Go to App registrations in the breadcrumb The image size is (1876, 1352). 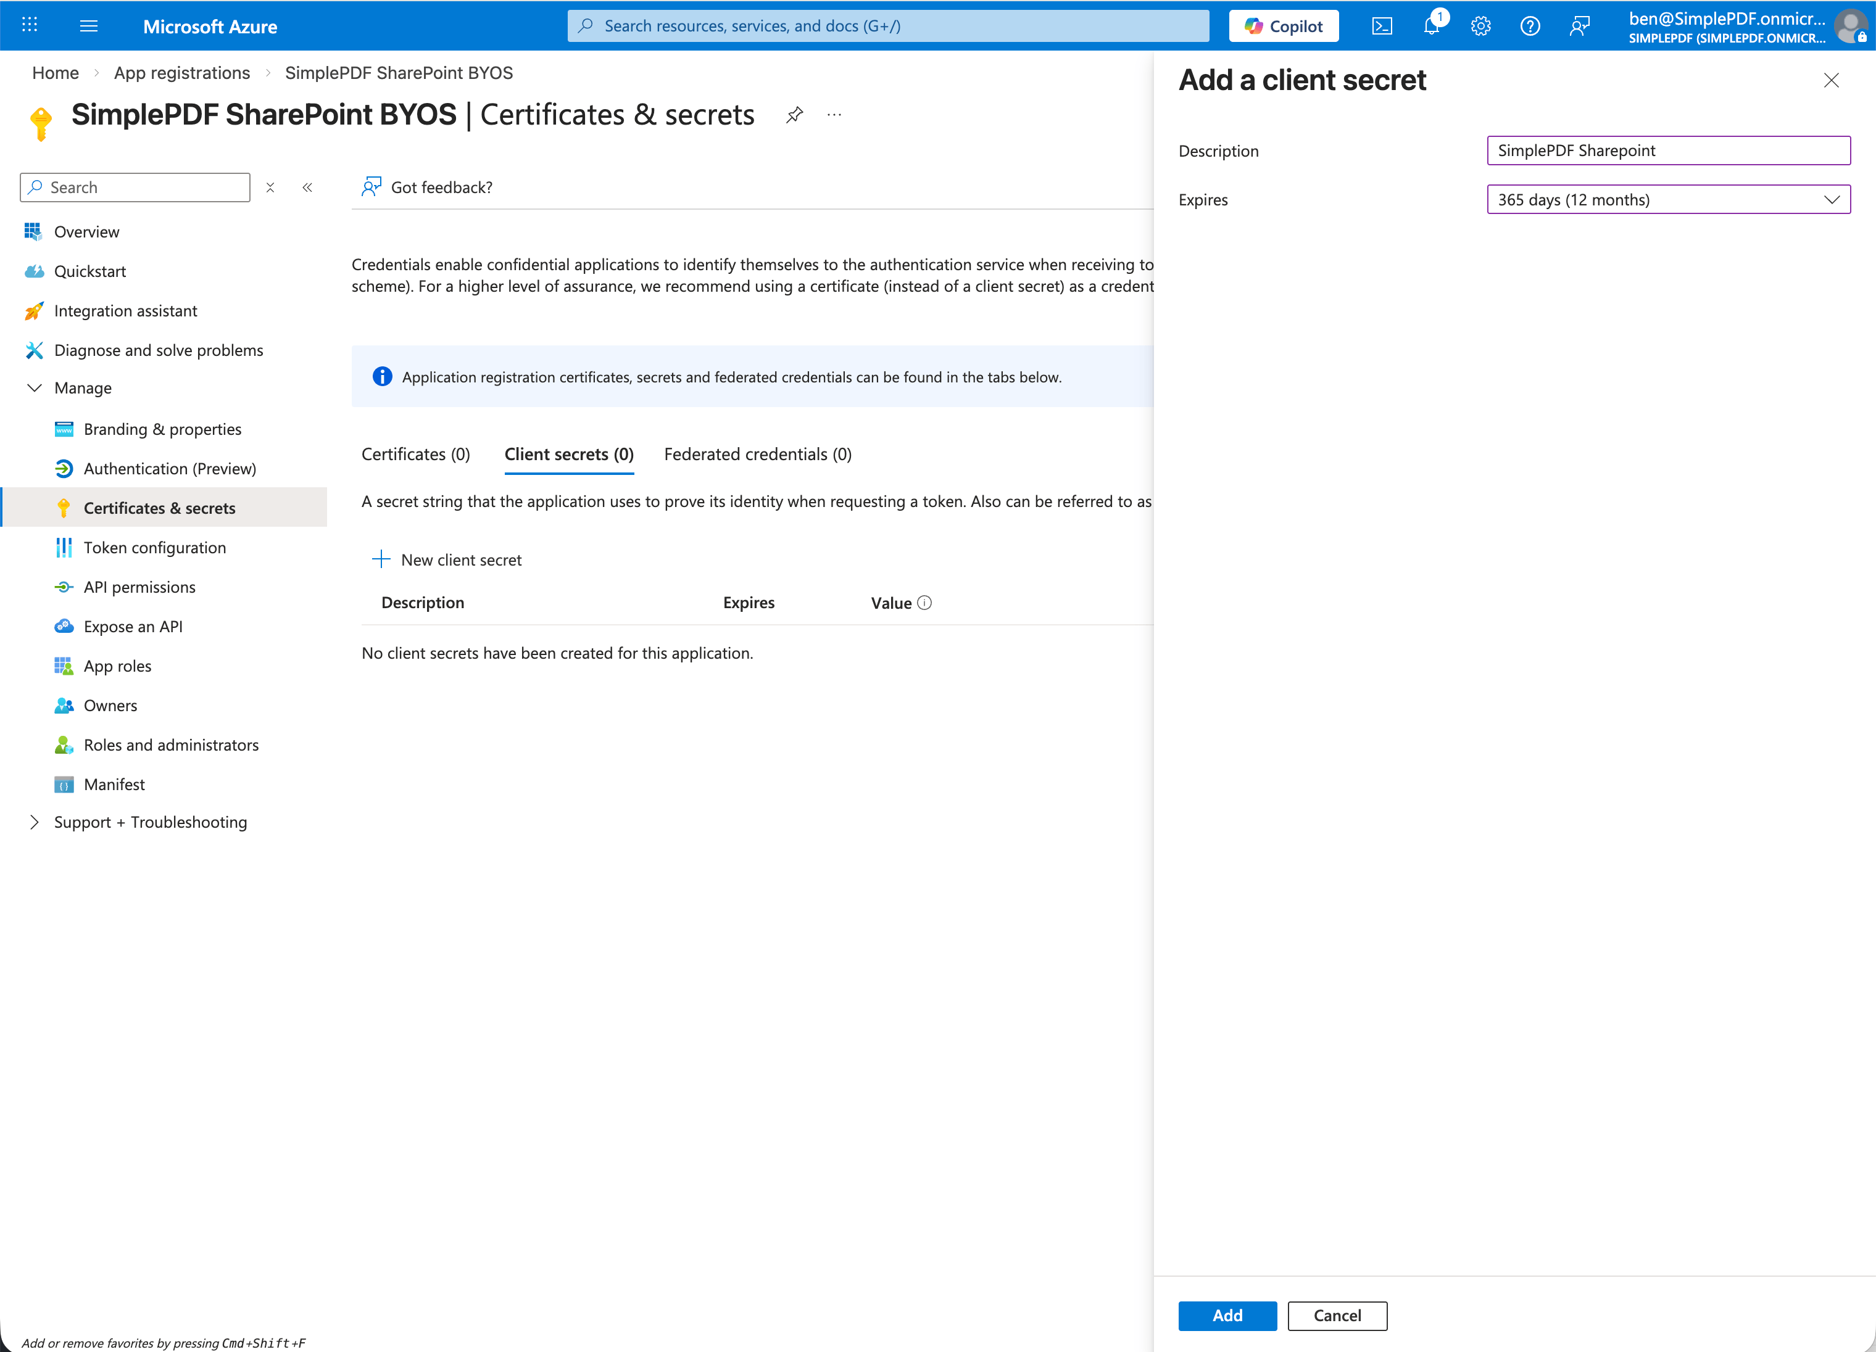pos(181,73)
